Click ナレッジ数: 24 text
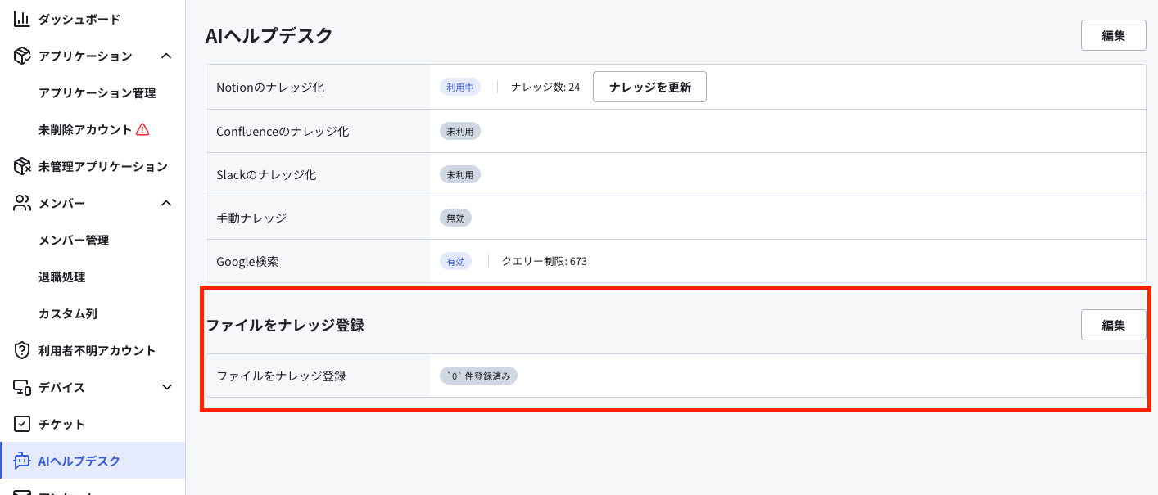Viewport: 1158px width, 495px height. [x=545, y=87]
